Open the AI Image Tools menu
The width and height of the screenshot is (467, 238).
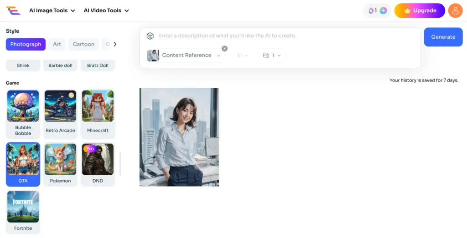(52, 10)
